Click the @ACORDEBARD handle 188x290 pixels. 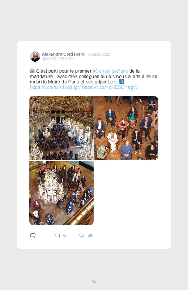coord(57,59)
